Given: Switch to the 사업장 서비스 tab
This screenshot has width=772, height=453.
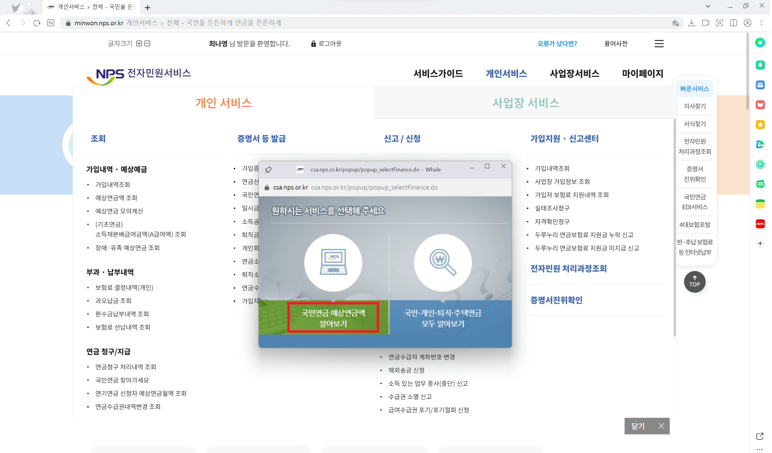Looking at the screenshot, I should [x=526, y=103].
